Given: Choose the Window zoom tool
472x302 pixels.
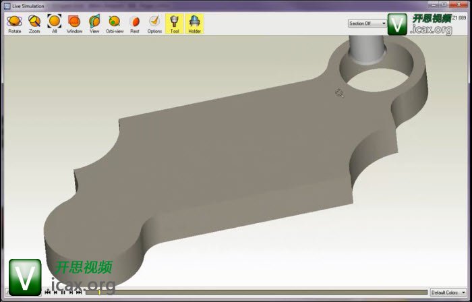Looking at the screenshot, I should pos(74,24).
